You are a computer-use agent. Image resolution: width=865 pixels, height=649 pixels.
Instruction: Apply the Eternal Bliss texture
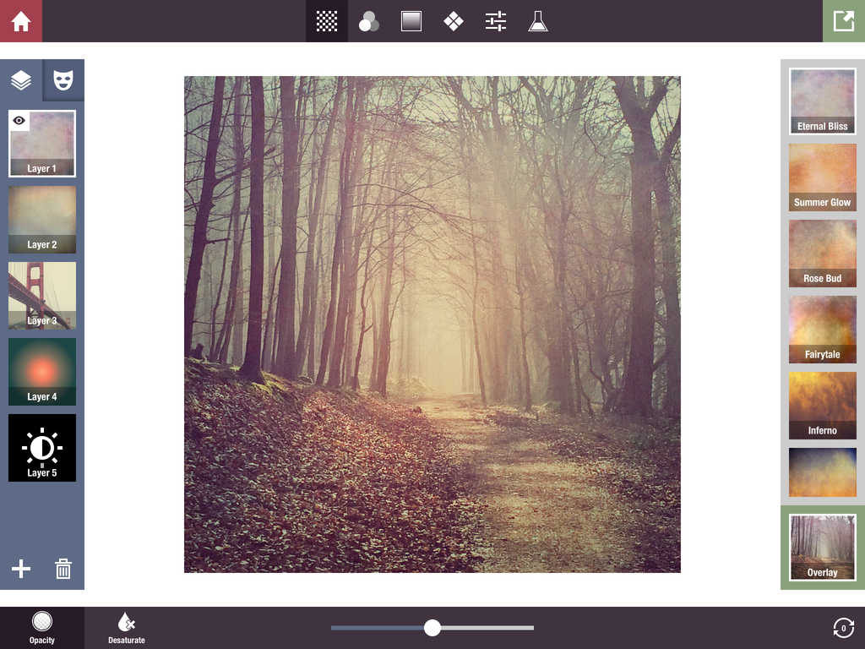pos(823,101)
